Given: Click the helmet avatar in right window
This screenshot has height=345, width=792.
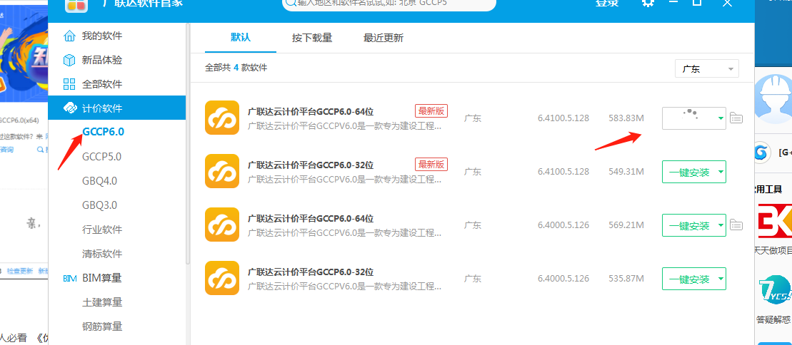Looking at the screenshot, I should tap(773, 99).
